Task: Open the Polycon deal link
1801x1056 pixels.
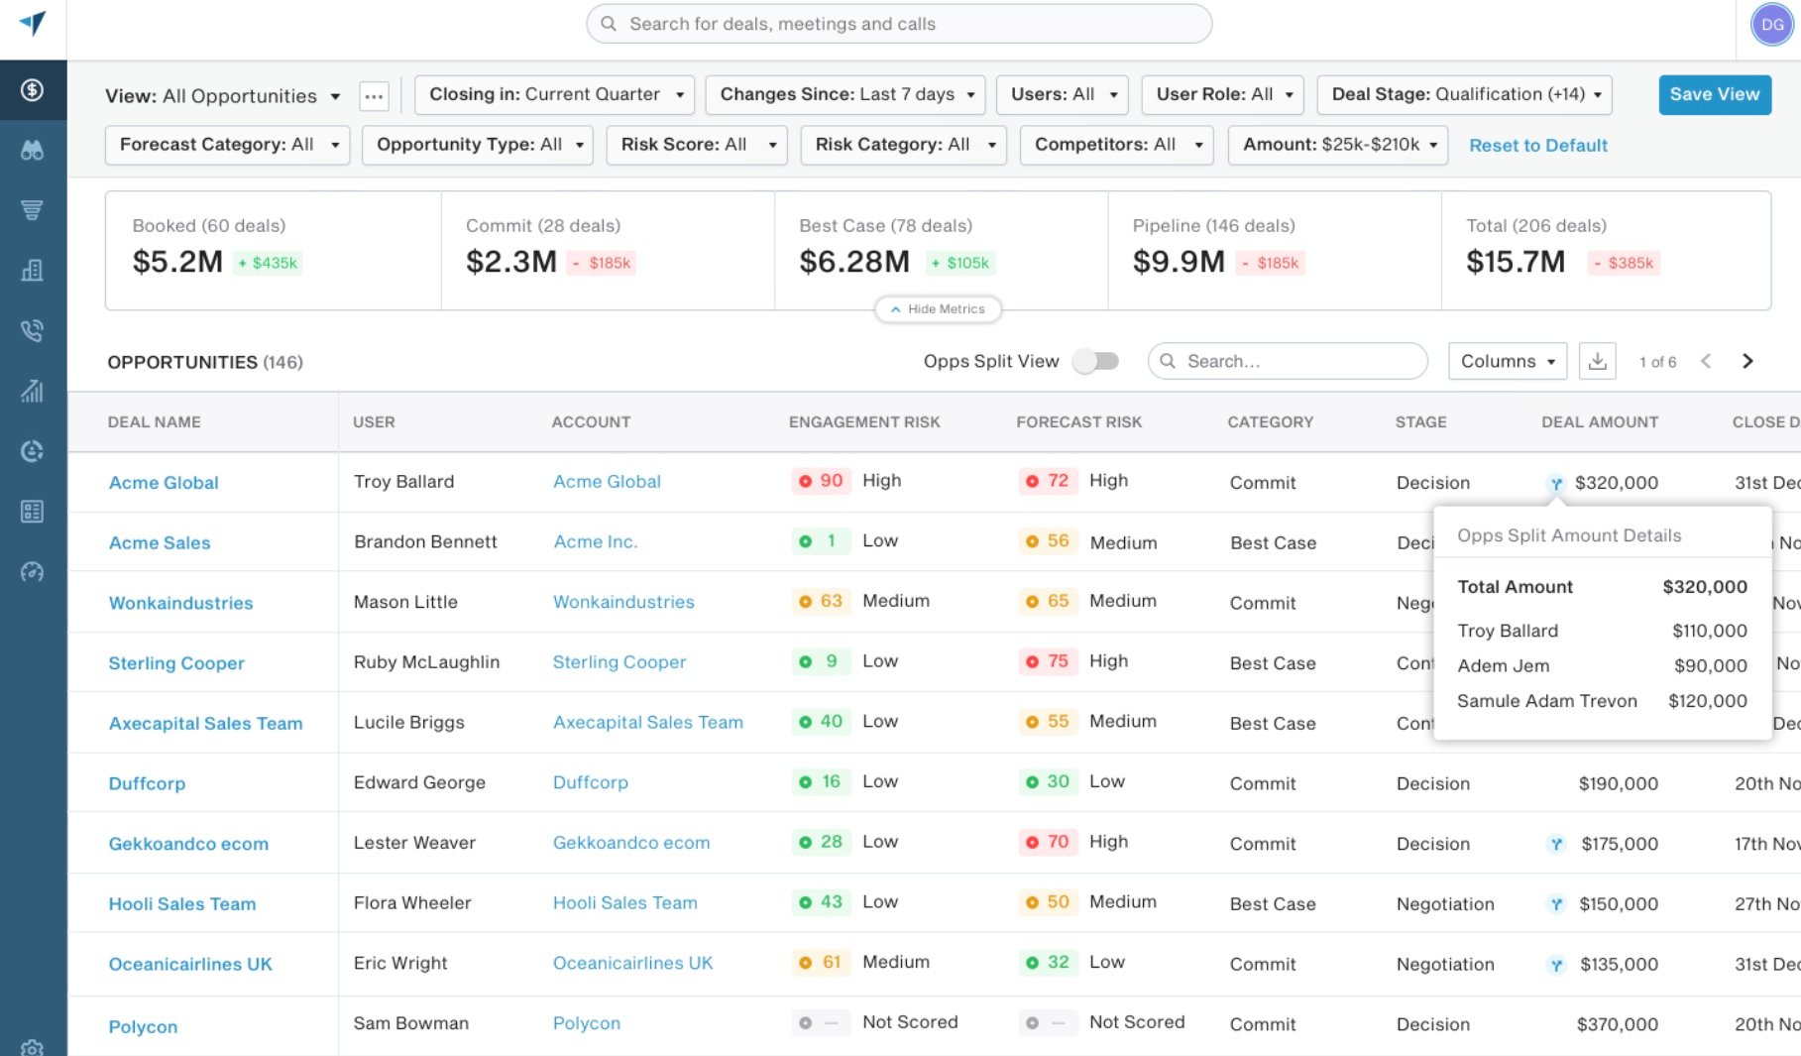Action: point(143,1026)
